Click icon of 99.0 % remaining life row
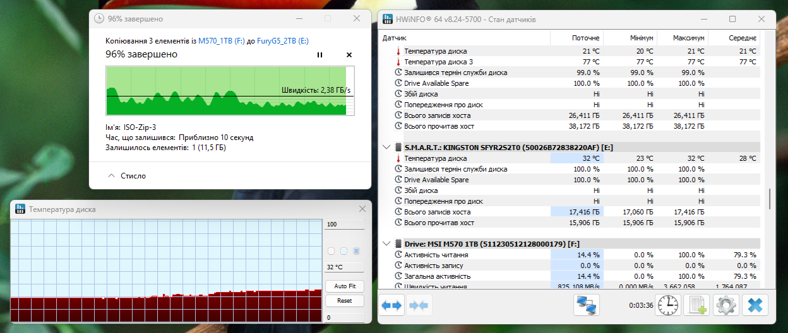 tap(398, 73)
